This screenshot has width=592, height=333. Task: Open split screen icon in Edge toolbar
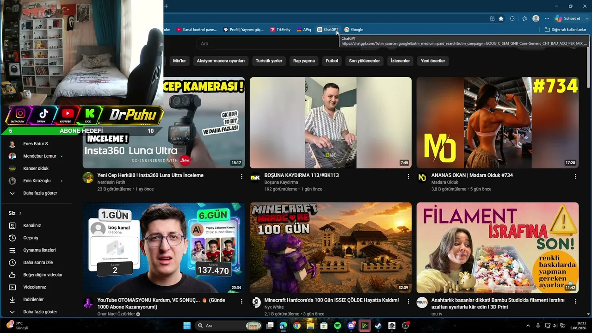point(492,18)
